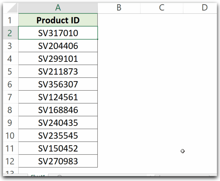
Task: Select column D header
Action: (204, 8)
